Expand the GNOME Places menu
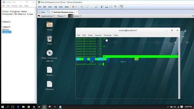This screenshot has height=109, width=194. [x=61, y=16]
